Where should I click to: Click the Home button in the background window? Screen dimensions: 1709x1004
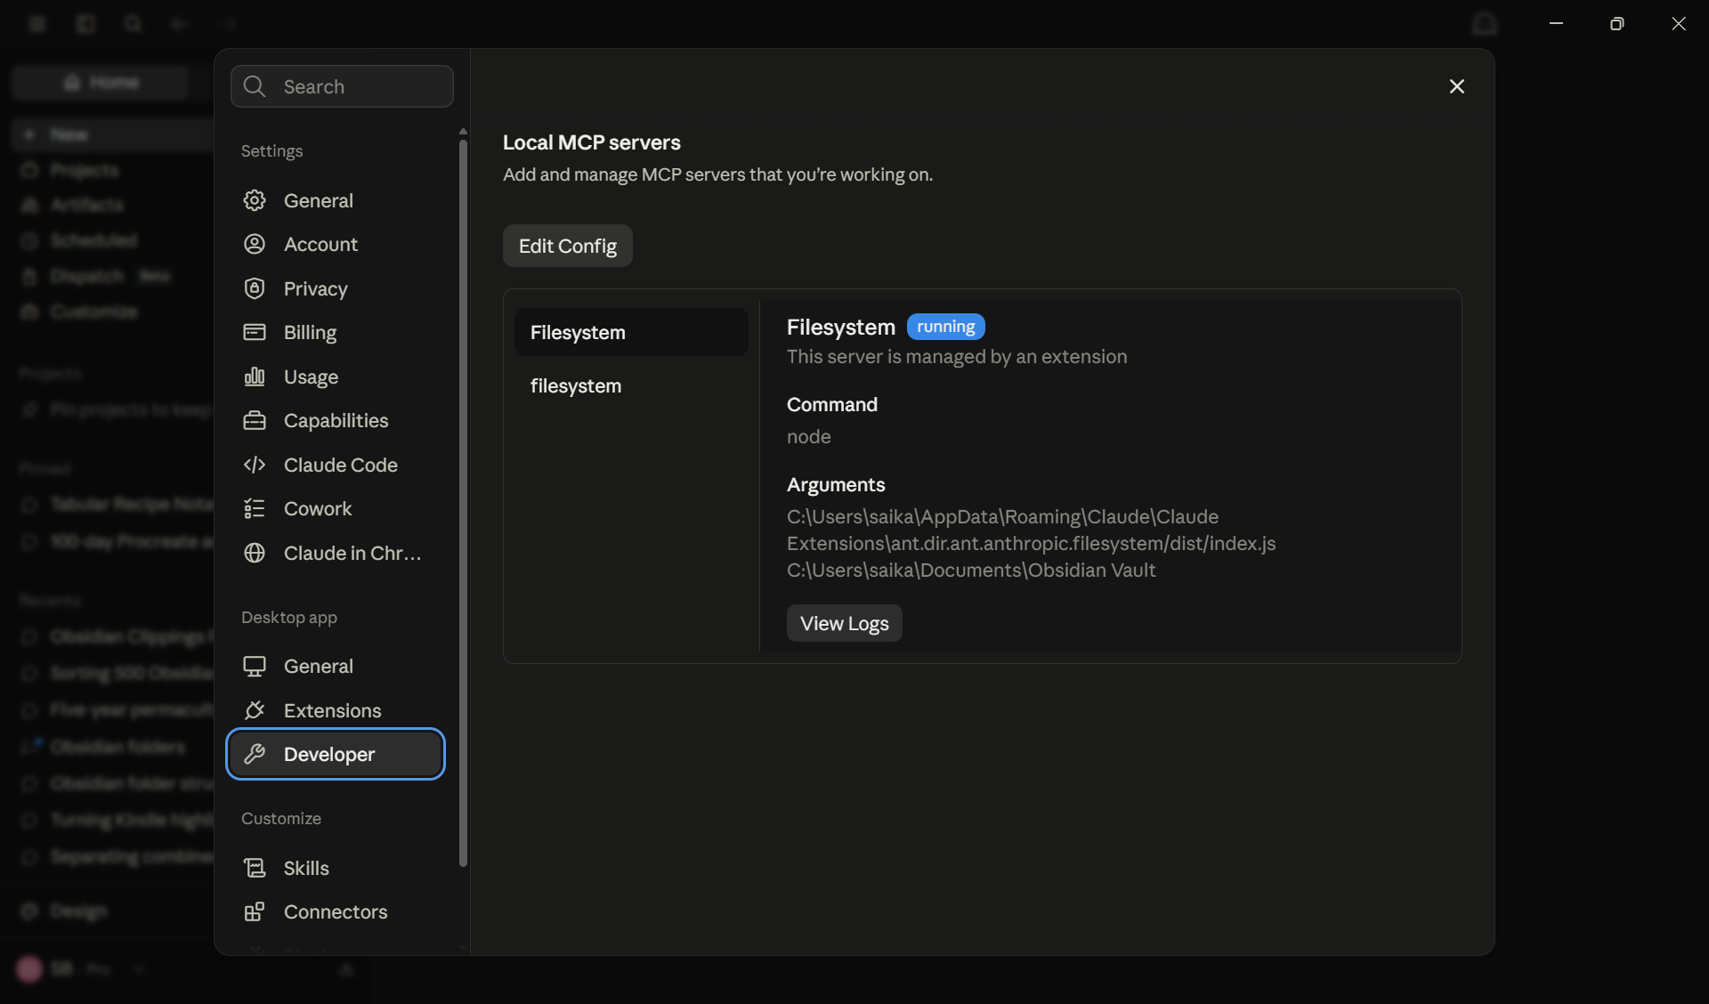pyautogui.click(x=101, y=82)
